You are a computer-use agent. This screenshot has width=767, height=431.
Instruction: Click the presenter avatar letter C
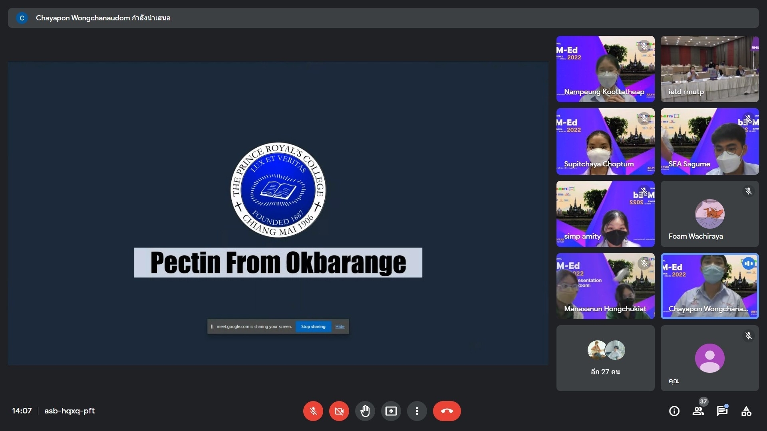point(22,18)
